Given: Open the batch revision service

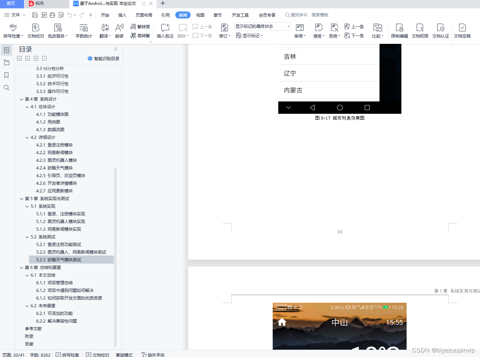Looking at the screenshot, I should pos(58,31).
